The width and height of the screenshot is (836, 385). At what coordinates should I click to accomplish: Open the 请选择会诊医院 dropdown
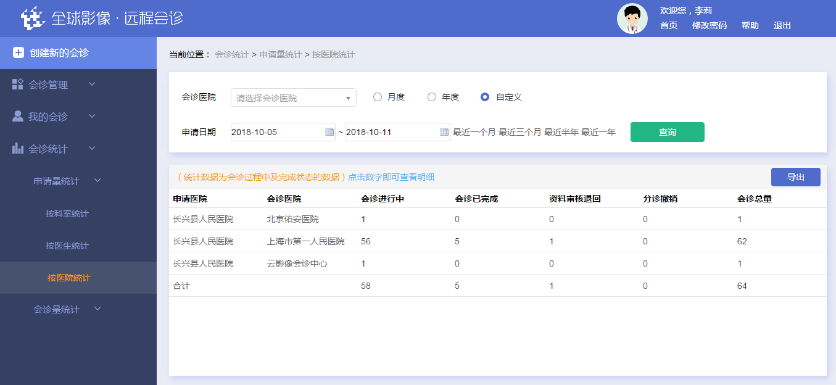click(294, 97)
